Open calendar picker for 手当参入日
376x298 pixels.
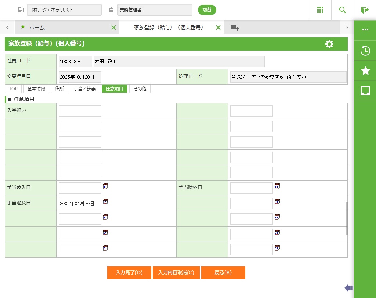pyautogui.click(x=106, y=186)
